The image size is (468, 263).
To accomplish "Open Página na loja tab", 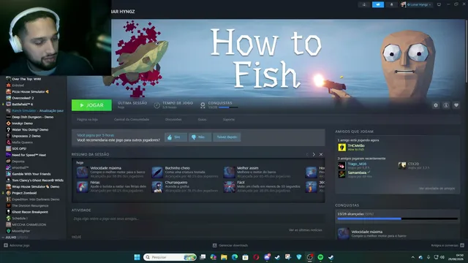I will coord(87,119).
